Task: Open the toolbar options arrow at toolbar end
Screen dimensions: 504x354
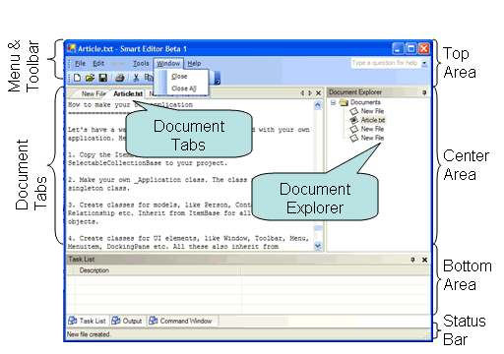Action: point(218,79)
